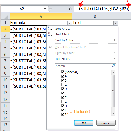Open Text Filters menu item

(x=63, y=59)
